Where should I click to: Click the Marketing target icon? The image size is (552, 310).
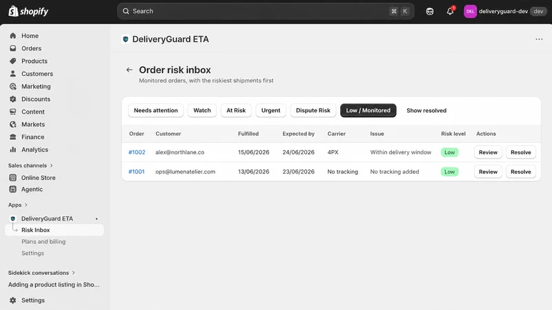[13, 87]
